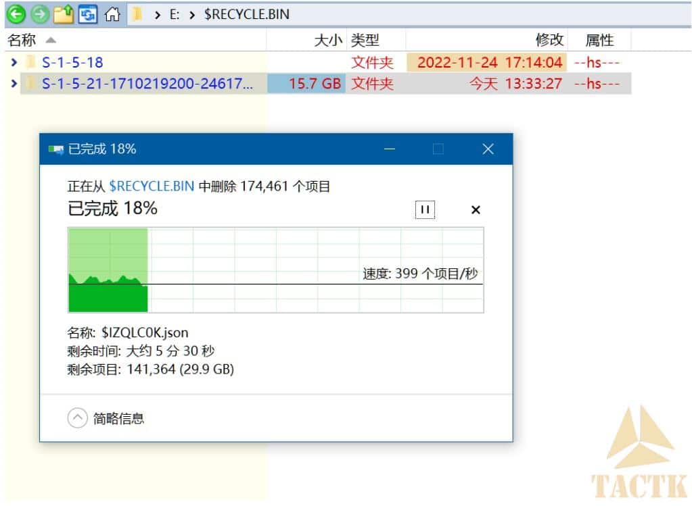Image resolution: width=692 pixels, height=506 pixels.
Task: Click folder icon of S-1-5-18 row
Action: tap(31, 62)
